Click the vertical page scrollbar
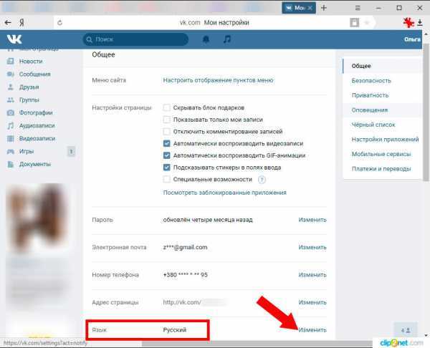 (x=426, y=112)
